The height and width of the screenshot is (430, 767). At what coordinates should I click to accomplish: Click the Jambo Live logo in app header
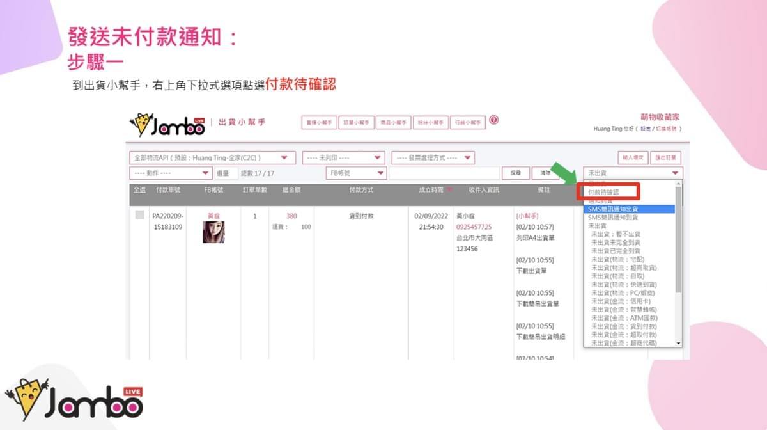(167, 124)
